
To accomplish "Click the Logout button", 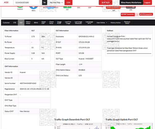I will [x=147, y=2].
